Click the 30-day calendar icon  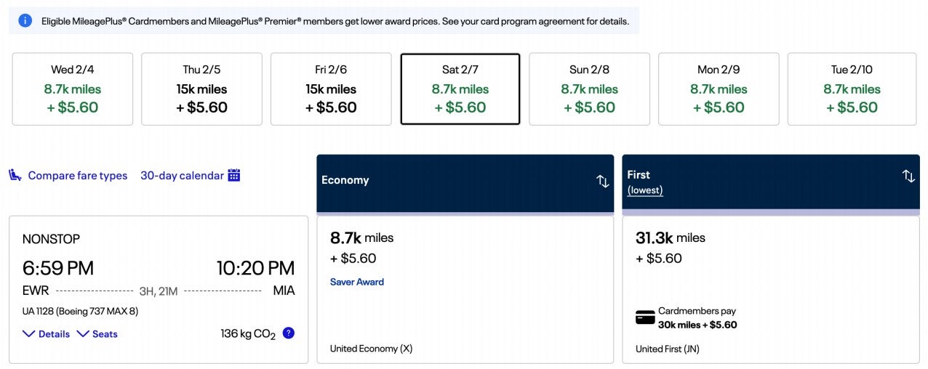(x=234, y=175)
